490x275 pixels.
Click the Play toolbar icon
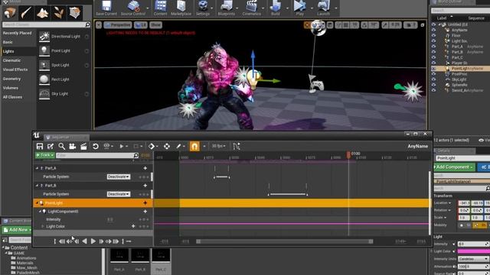click(x=299, y=8)
